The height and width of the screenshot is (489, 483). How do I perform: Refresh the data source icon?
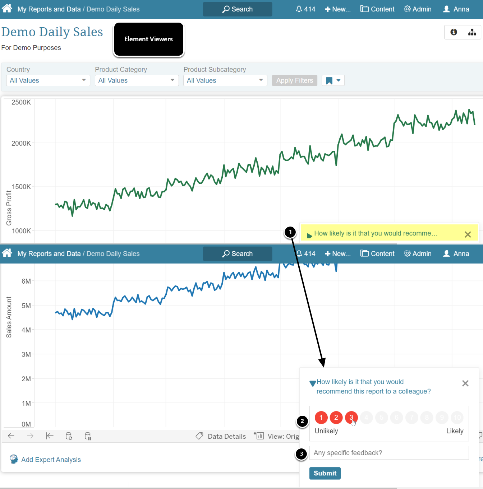point(69,436)
